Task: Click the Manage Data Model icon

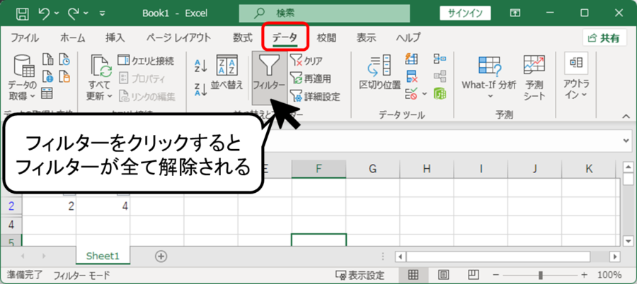Action: tap(440, 94)
